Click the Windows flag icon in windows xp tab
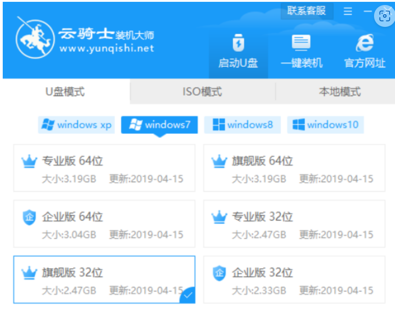 (x=48, y=125)
